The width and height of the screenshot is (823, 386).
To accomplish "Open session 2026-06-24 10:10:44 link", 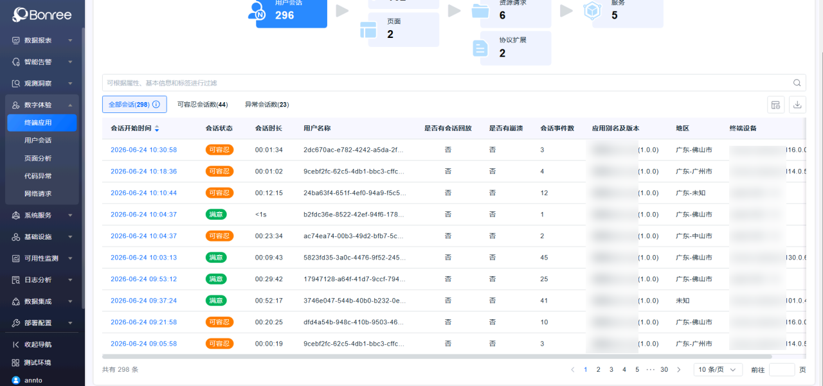I will pos(143,193).
